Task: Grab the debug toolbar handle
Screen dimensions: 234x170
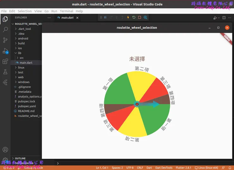Action: tap(101, 17)
